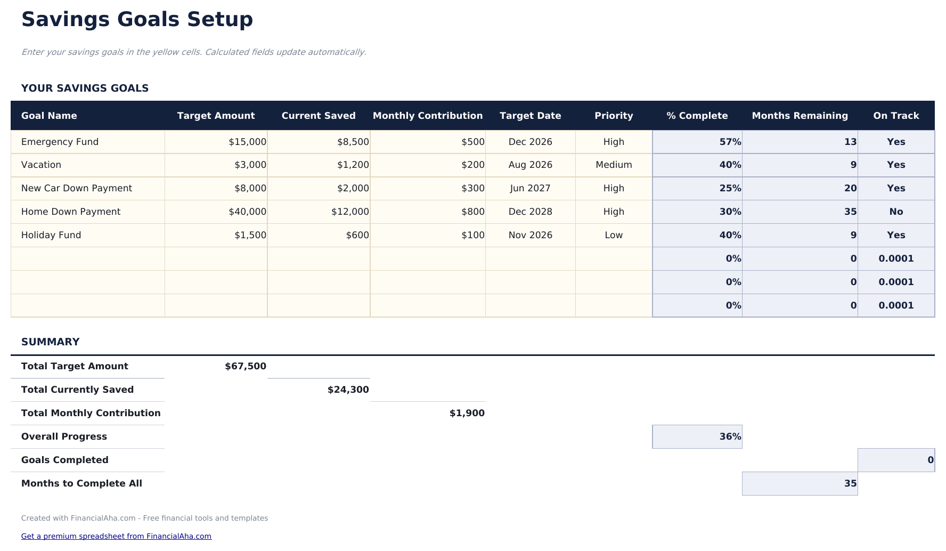
Task: Select the Home Down Payment monthly contribution cell
Action: 427,212
